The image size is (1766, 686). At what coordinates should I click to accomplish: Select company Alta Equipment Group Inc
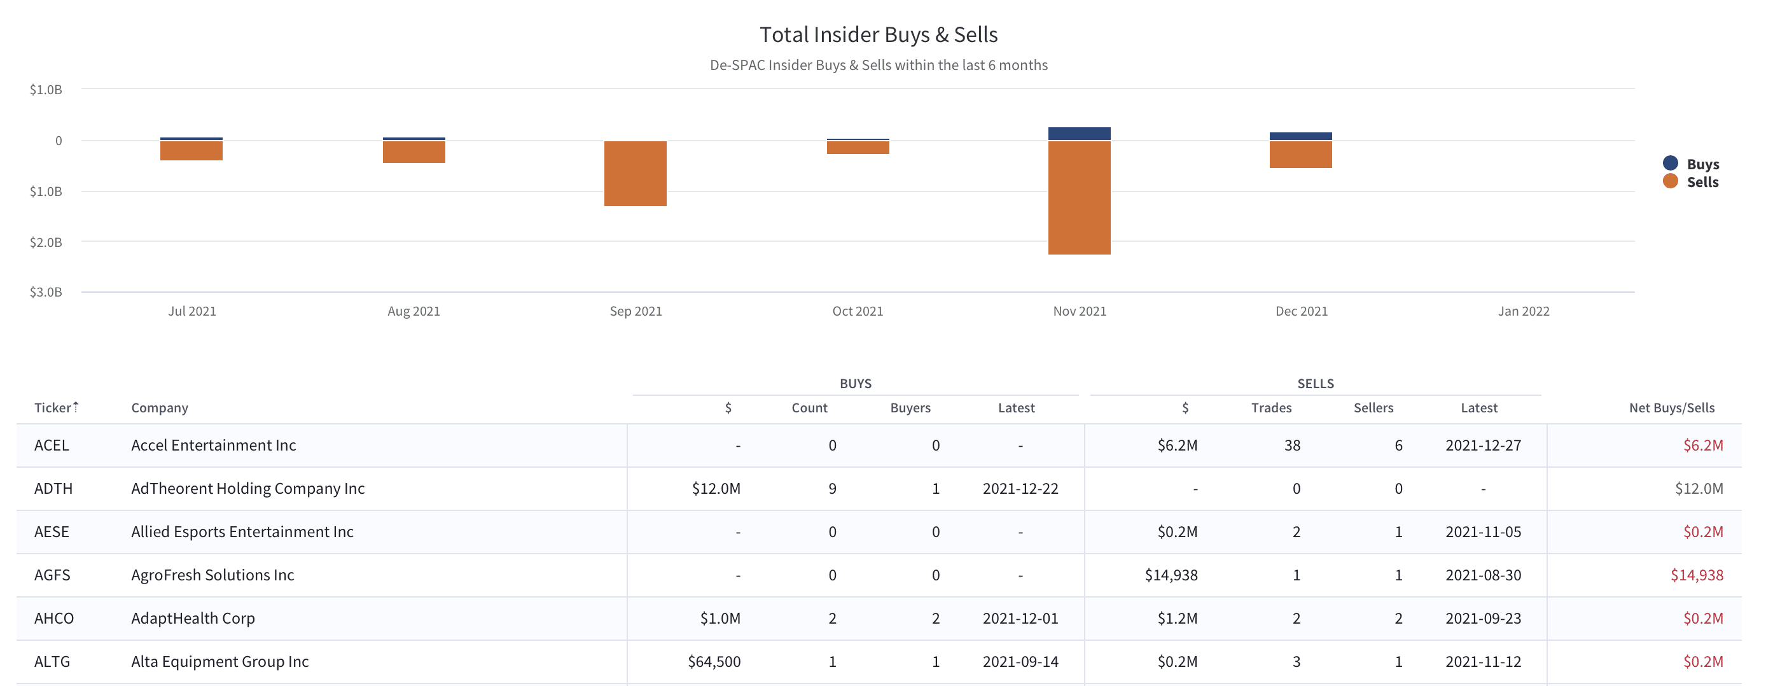click(219, 661)
